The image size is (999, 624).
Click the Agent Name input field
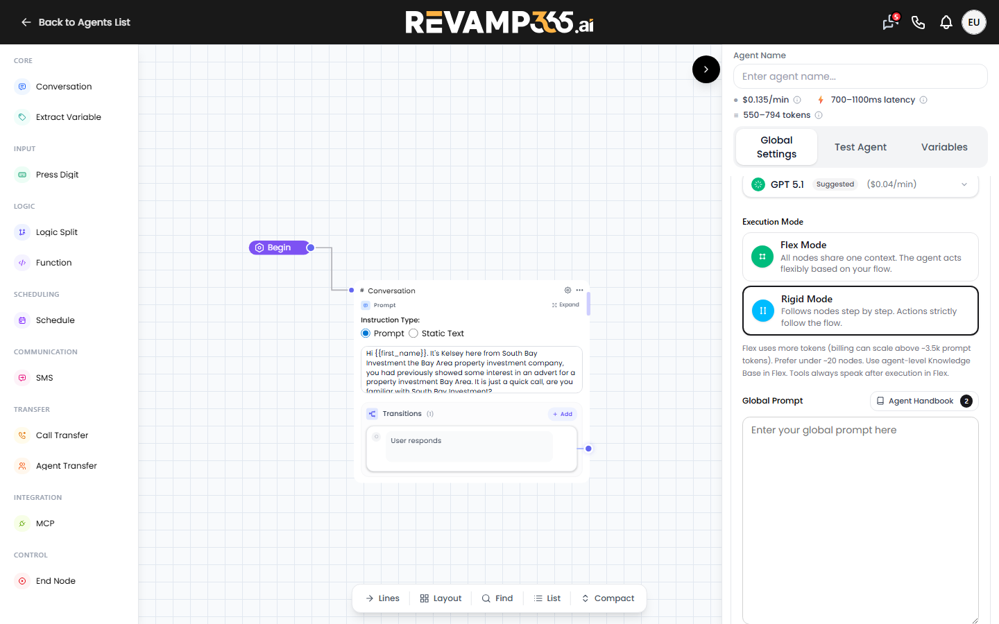pyautogui.click(x=860, y=76)
